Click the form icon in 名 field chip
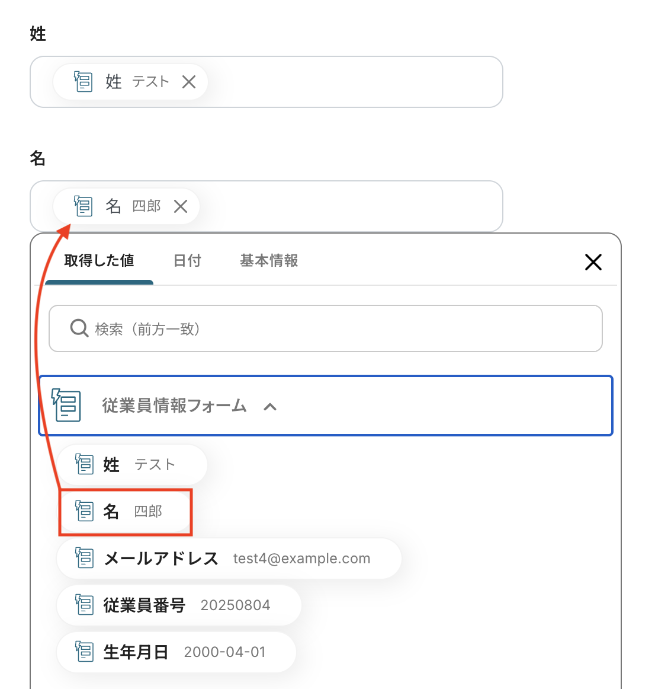Screen dimensions: 655x689 point(83,206)
